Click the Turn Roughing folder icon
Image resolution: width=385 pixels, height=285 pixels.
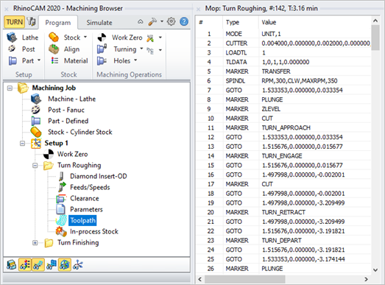[49, 166]
